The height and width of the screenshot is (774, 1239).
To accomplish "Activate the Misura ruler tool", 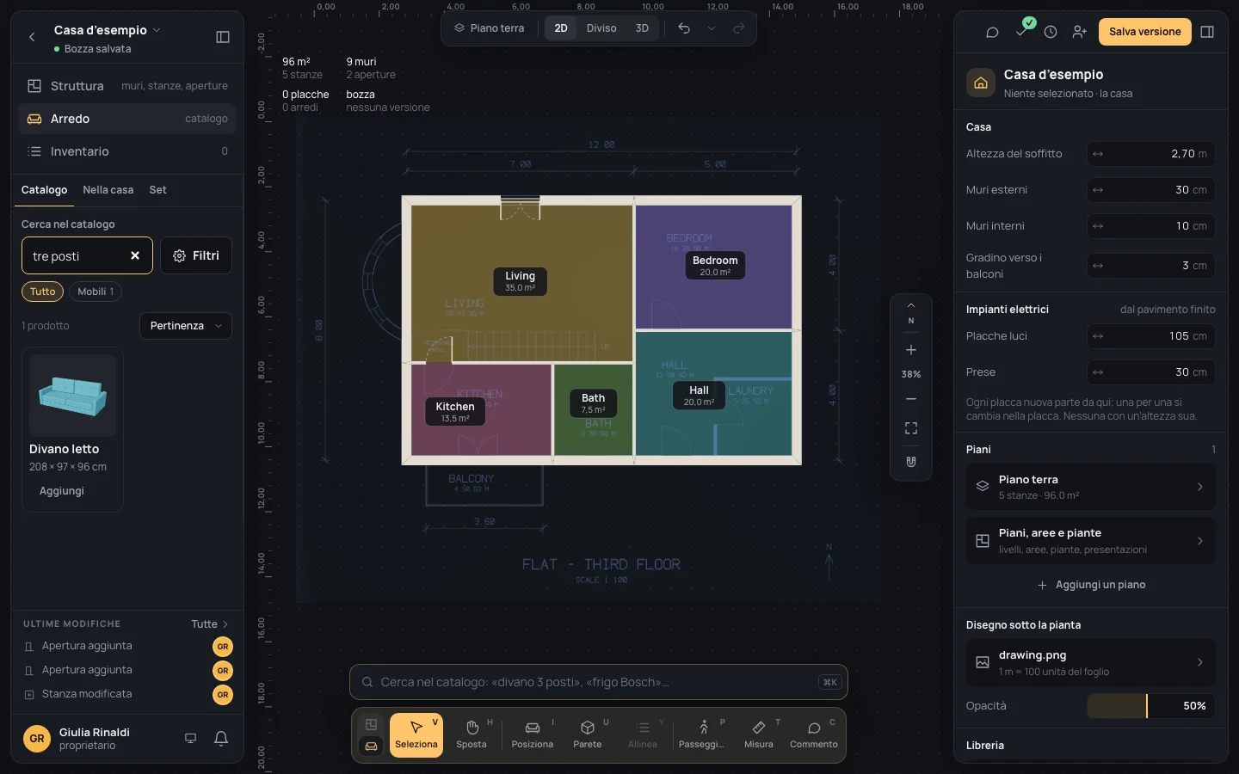I will pos(759,734).
